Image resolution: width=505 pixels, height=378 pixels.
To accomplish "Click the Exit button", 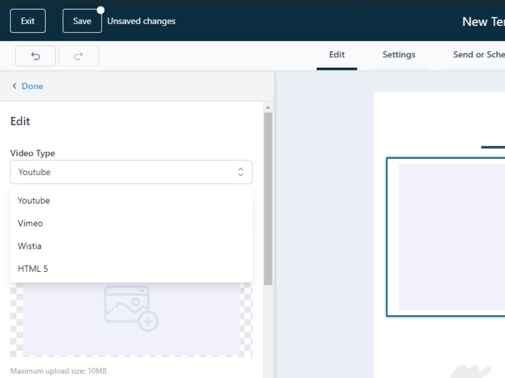I will click(x=28, y=21).
